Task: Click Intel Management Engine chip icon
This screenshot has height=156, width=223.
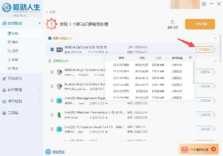Action: pyautogui.click(x=59, y=101)
